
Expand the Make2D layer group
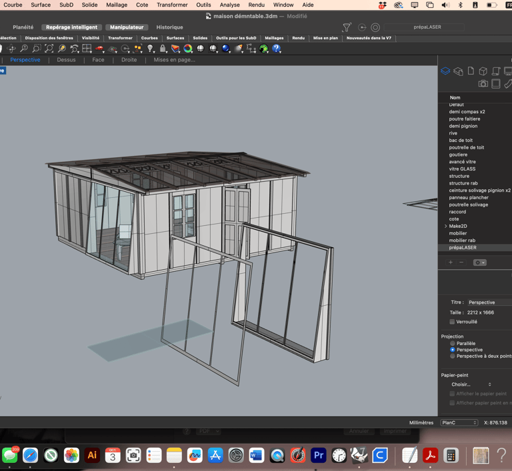[x=446, y=226]
